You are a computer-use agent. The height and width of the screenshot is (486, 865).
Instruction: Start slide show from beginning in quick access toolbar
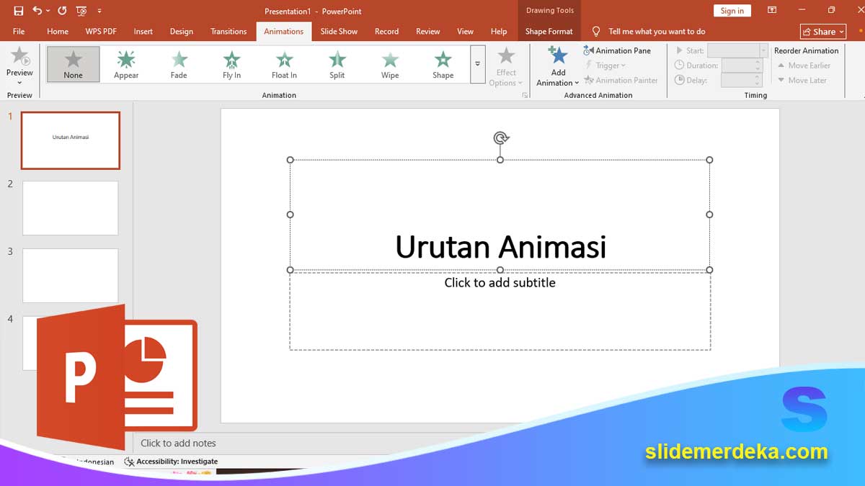(x=81, y=11)
